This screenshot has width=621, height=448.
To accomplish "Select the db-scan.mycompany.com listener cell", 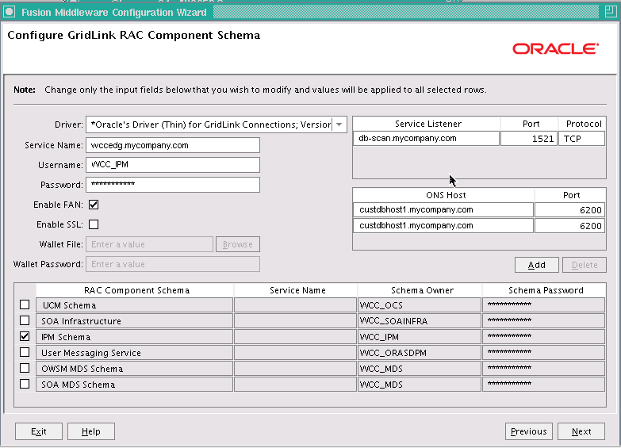I will coord(426,139).
